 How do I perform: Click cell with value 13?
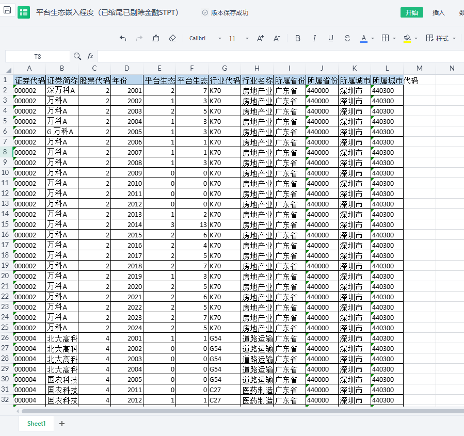coord(192,224)
